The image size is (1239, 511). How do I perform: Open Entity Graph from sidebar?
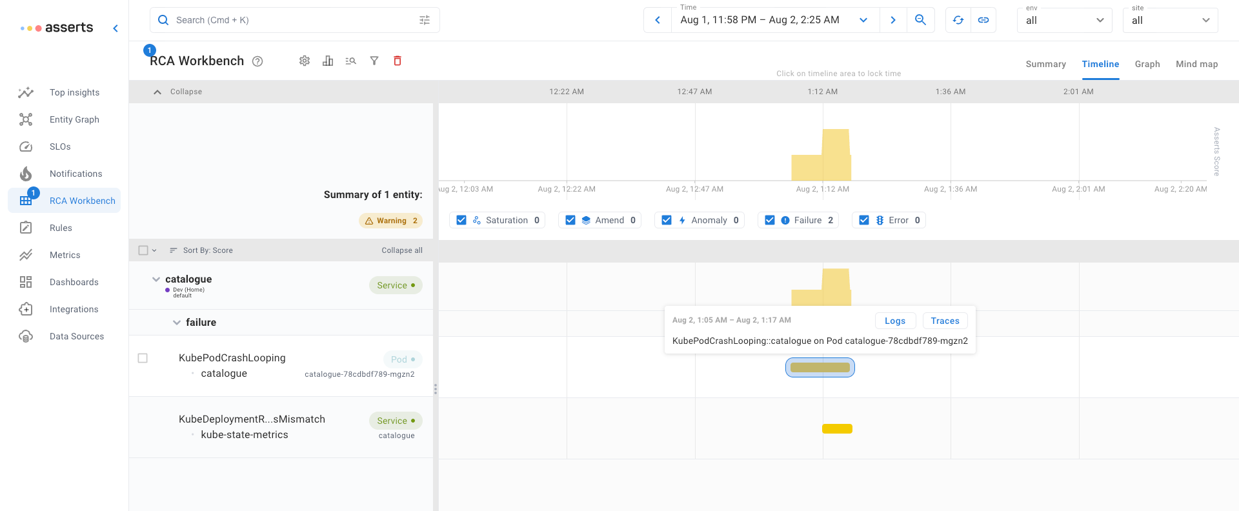(x=74, y=119)
